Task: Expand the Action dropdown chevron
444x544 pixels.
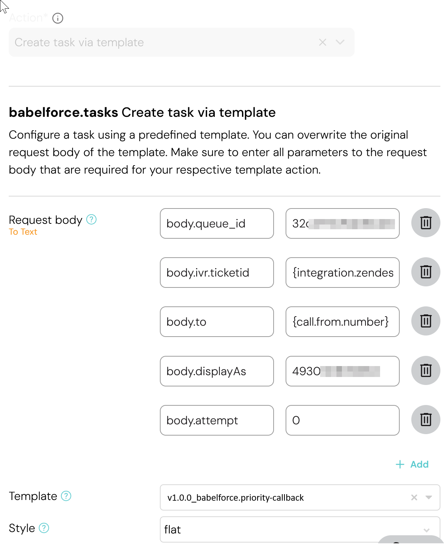Action: click(340, 42)
